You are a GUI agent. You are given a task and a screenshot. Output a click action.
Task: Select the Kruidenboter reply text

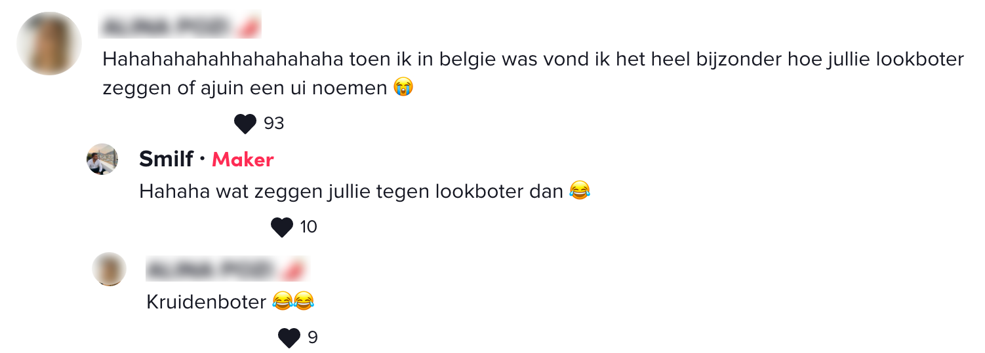[207, 301]
